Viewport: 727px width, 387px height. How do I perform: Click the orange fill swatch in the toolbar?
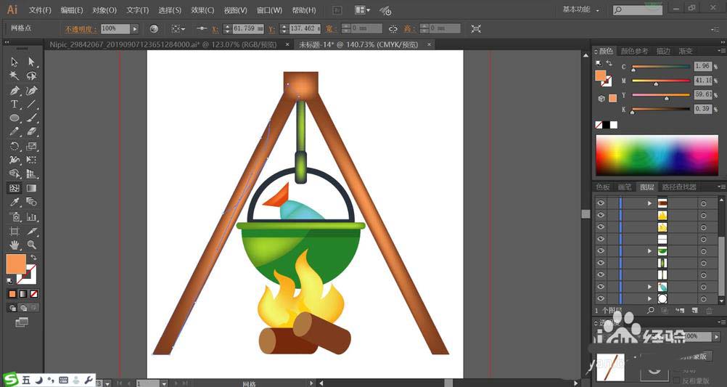16,264
